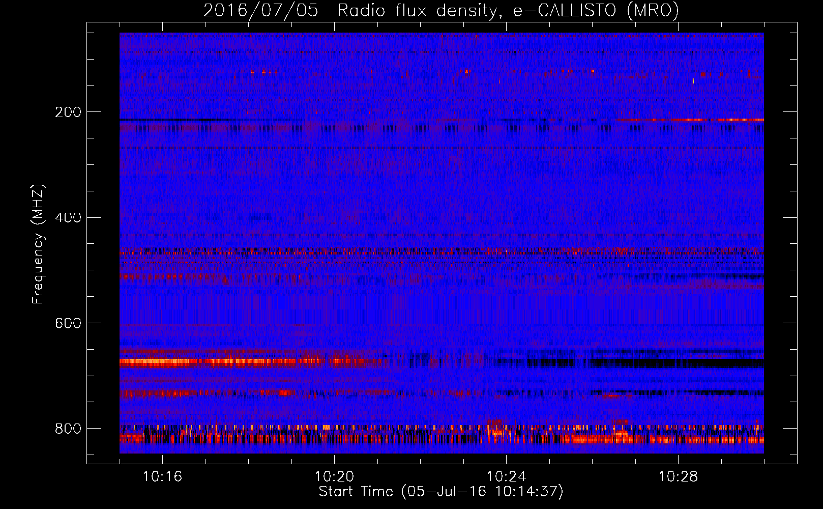This screenshot has height=509, width=823.
Task: Click the plot title "2016/07/05 Radio flux density, e-CALLISTO (MRO)"
Action: point(441,10)
